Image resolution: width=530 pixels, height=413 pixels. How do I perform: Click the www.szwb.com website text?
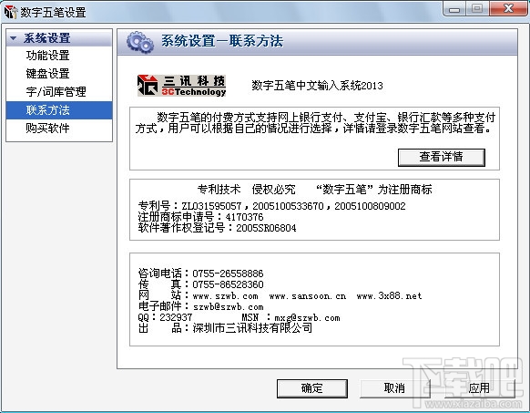point(226,296)
